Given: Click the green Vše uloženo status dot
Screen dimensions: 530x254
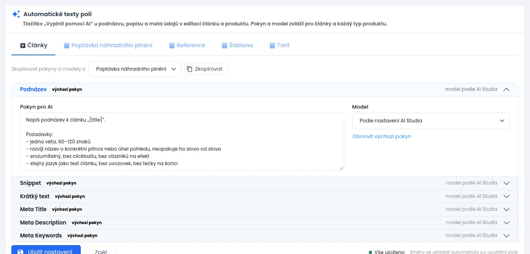Looking at the screenshot, I should (370, 252).
